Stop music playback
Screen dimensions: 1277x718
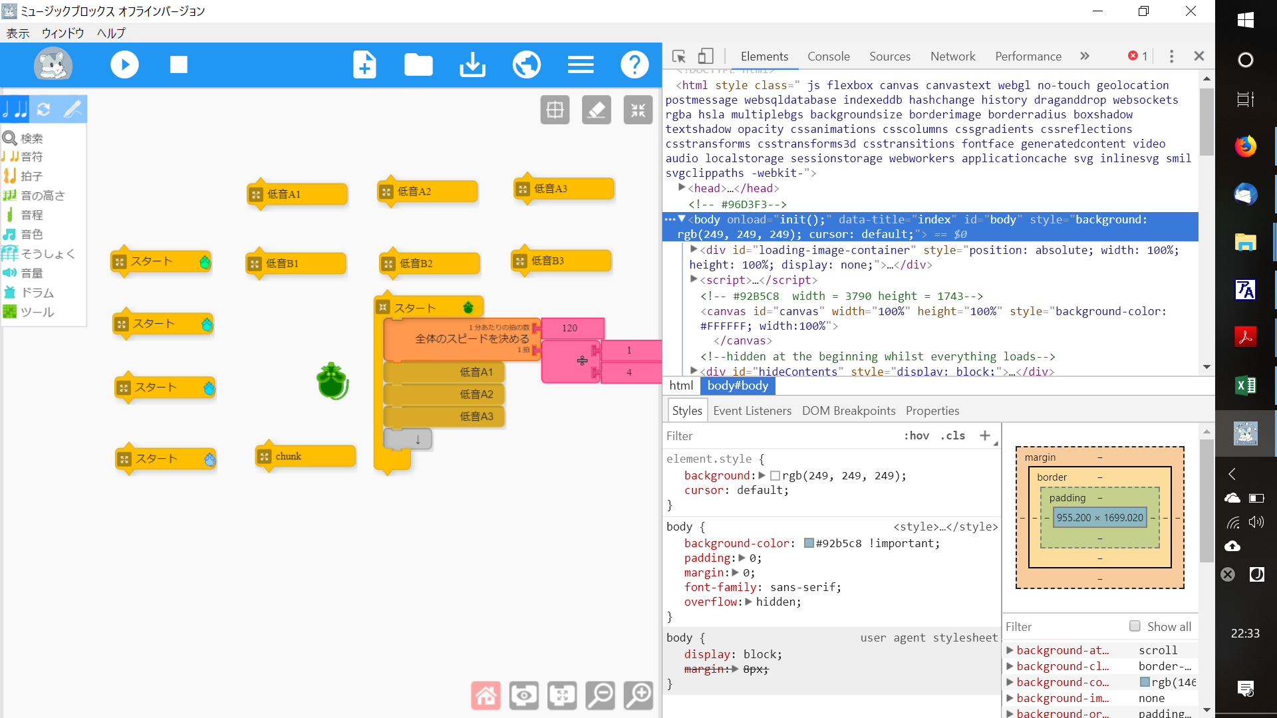[x=178, y=64]
